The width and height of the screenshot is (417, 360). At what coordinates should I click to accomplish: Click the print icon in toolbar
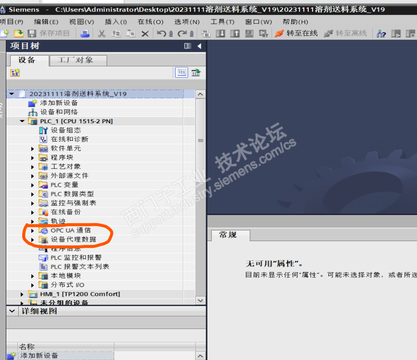pyautogui.click(x=85, y=33)
